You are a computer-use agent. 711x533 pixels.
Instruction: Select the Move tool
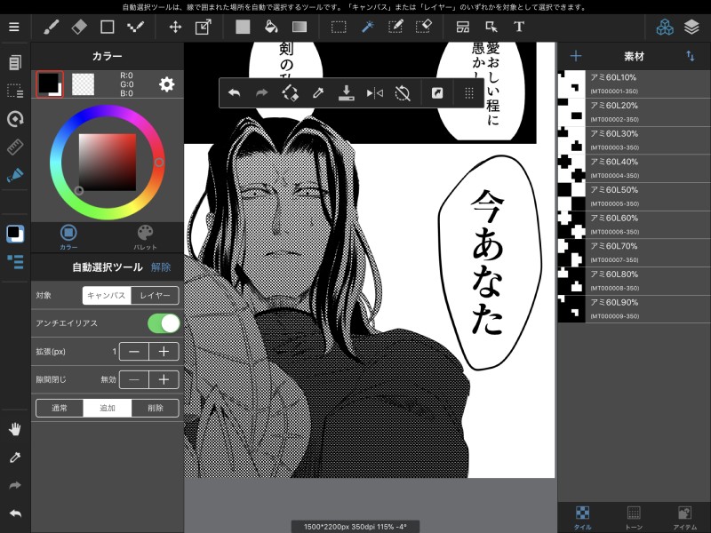click(x=175, y=28)
